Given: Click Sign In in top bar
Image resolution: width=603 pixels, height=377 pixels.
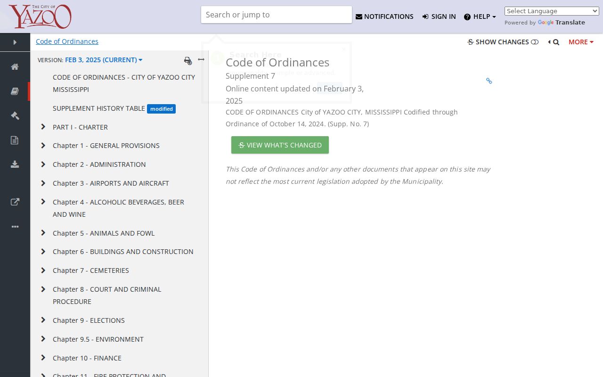Looking at the screenshot, I should click(x=439, y=16).
